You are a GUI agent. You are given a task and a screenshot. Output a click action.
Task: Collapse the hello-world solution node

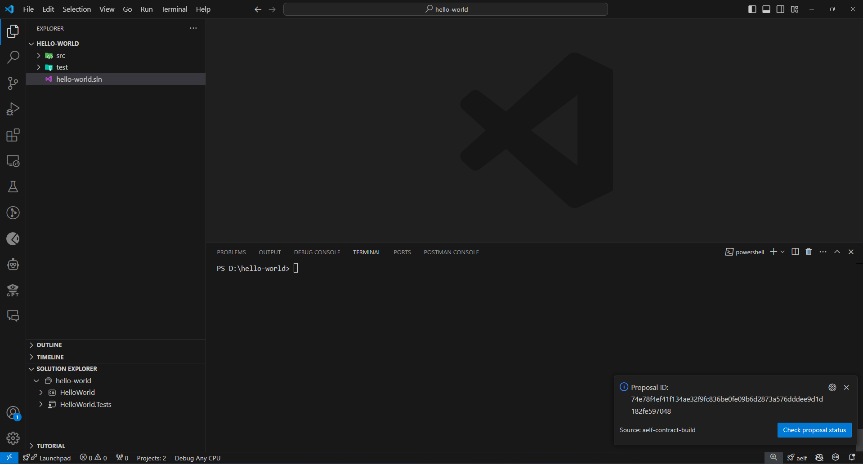(36, 381)
